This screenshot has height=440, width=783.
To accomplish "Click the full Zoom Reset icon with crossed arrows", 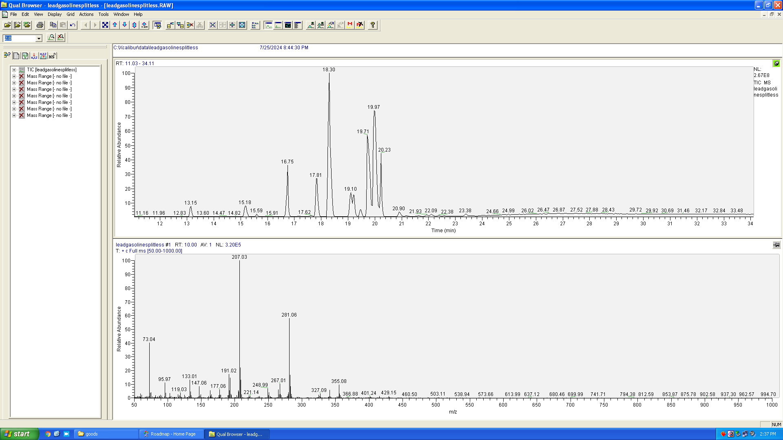I will click(x=105, y=25).
